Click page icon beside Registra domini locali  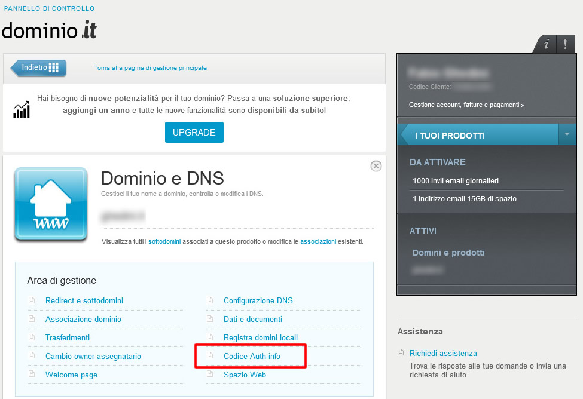tap(210, 337)
